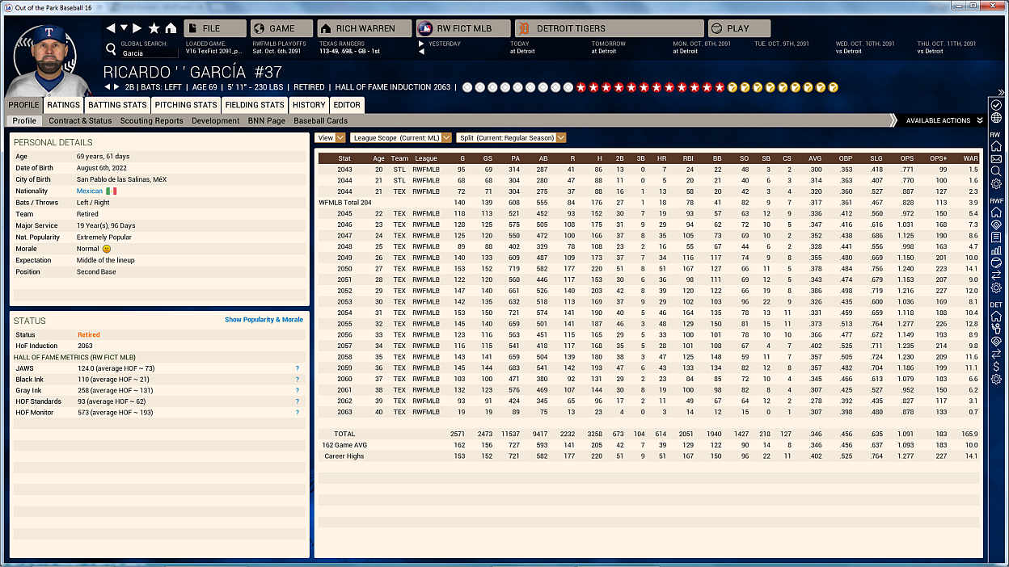1009x567 pixels.
Task: Click the Global Search input field
Action: (149, 53)
